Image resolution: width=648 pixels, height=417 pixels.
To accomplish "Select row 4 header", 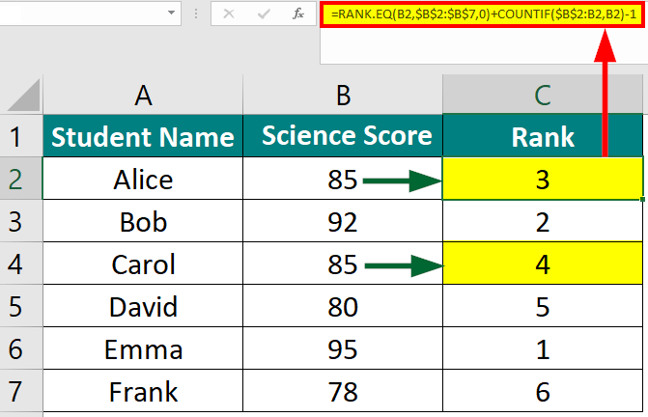I will [x=21, y=264].
